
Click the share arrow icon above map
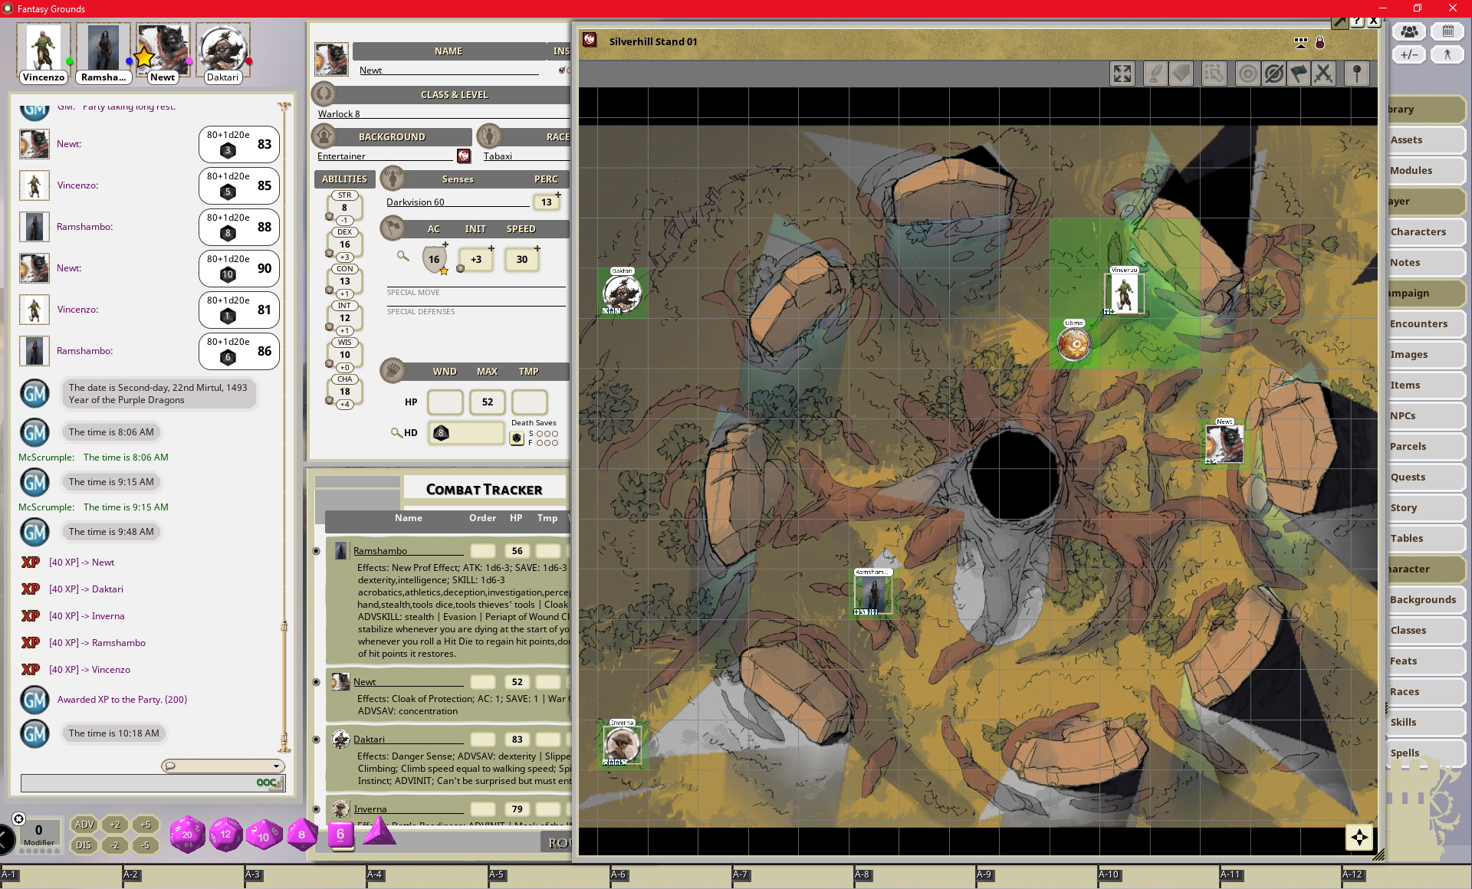(1339, 21)
